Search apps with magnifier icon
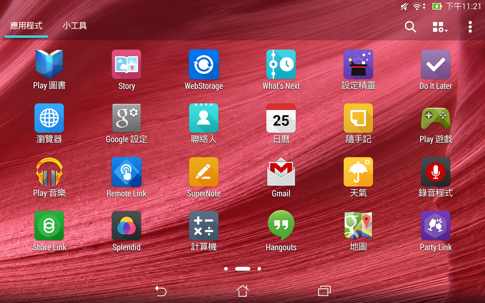Image resolution: width=485 pixels, height=303 pixels. click(410, 27)
